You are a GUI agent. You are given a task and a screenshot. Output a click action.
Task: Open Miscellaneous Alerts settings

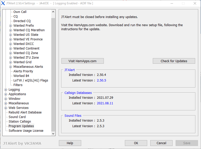tap(28, 67)
